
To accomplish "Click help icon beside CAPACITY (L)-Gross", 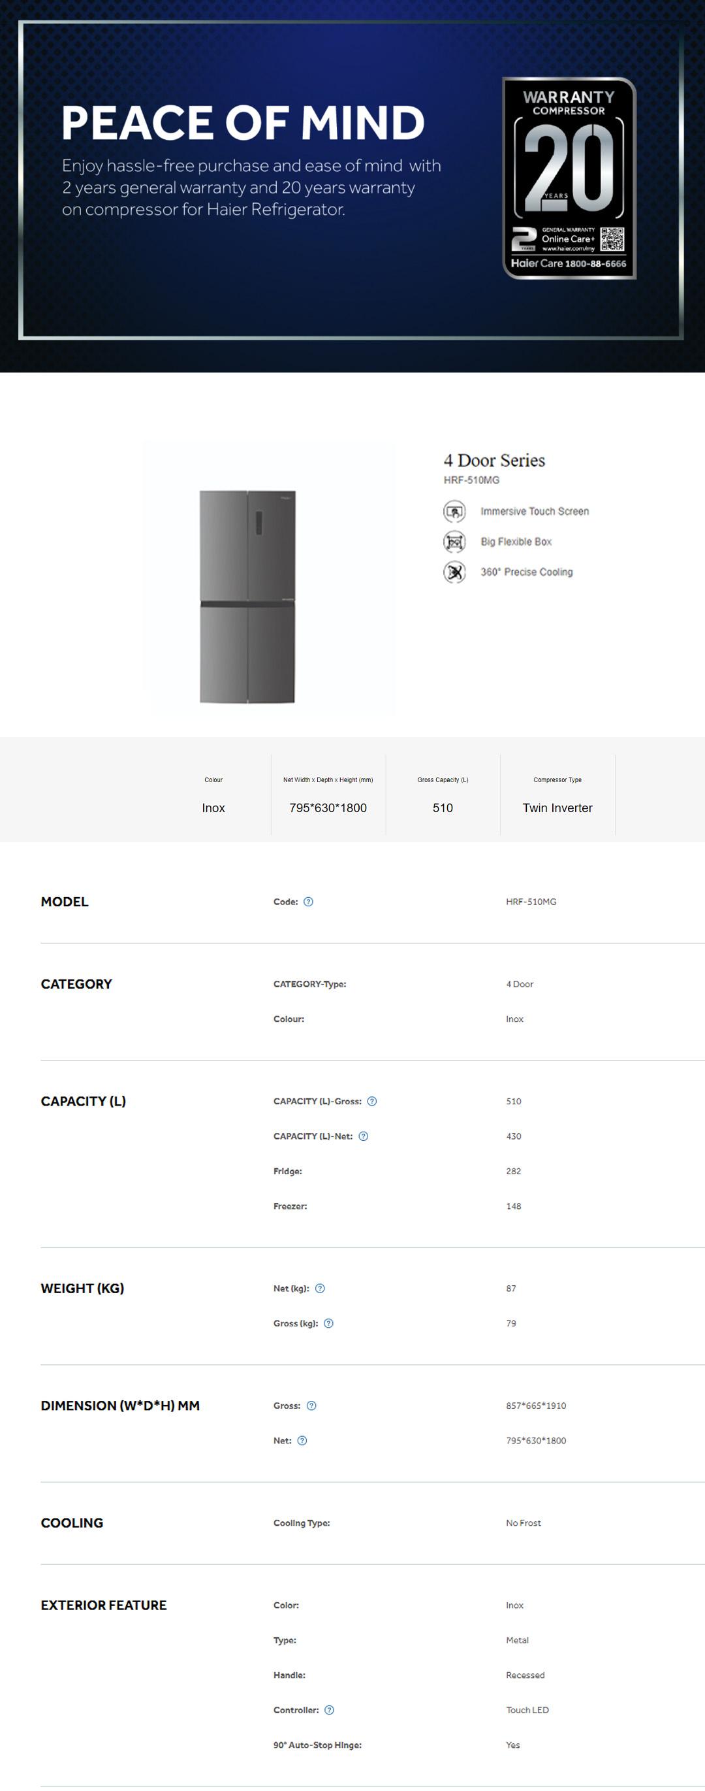I will click(371, 1101).
